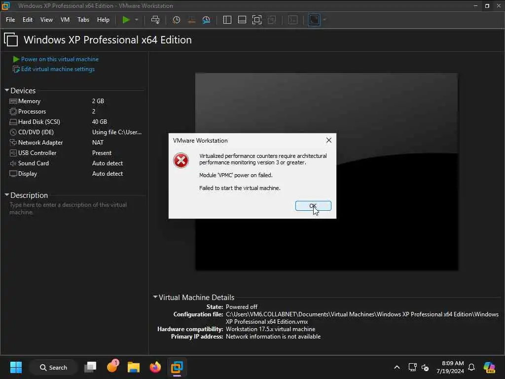Viewport: 505px width, 379px height.
Task: Toggle the library sidebar view icon
Action: [227, 20]
